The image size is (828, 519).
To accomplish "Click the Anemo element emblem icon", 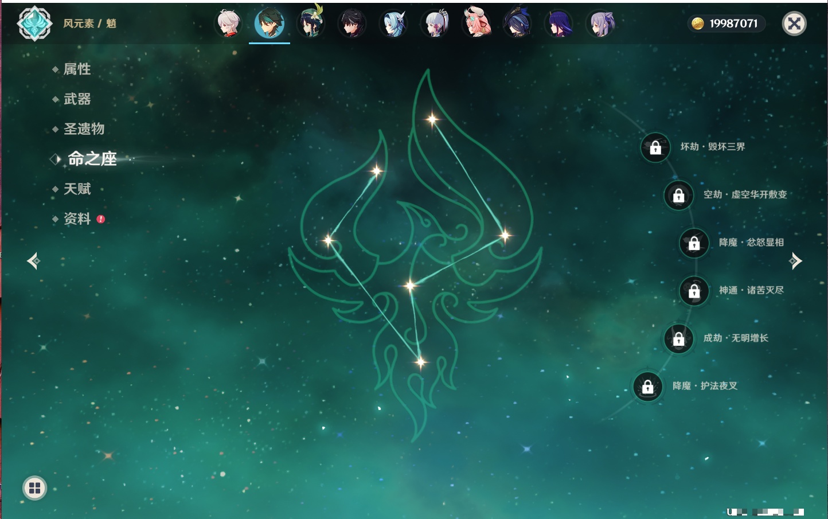I will tap(34, 24).
